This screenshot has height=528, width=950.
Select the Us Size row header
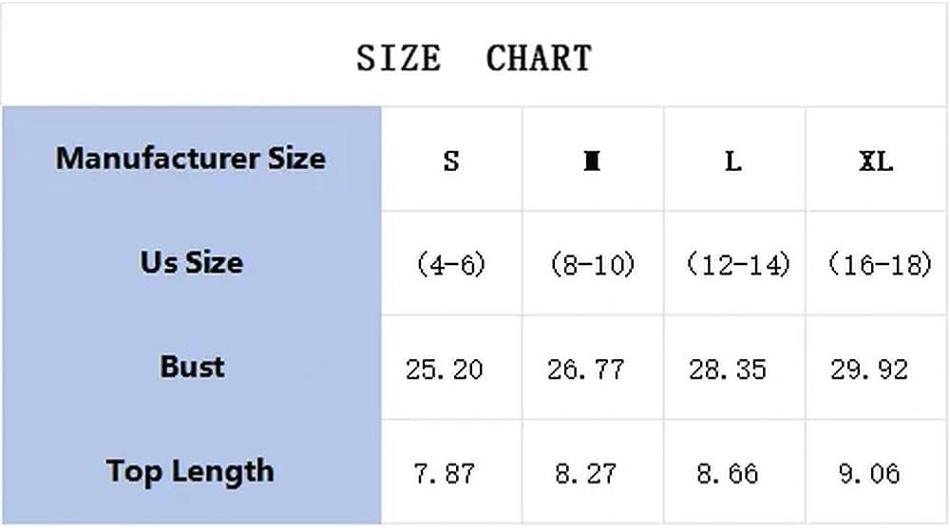pyautogui.click(x=192, y=263)
